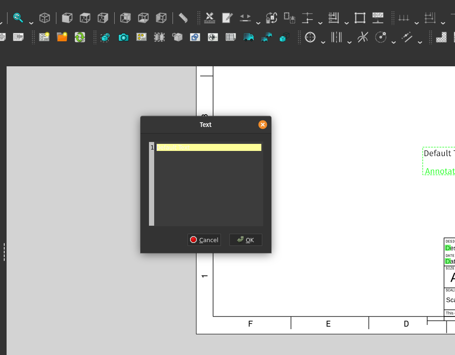The height and width of the screenshot is (355, 455).
Task: Click the protractor angle icon
Action: coord(381,36)
